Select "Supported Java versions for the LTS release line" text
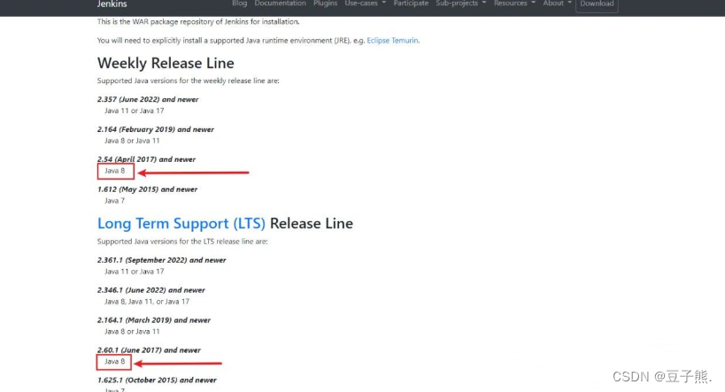 click(182, 242)
